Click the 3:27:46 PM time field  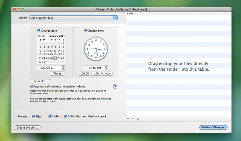pos(94,68)
